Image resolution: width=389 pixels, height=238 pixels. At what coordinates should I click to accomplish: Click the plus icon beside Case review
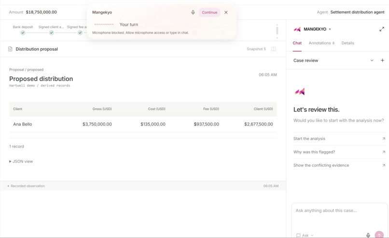pyautogui.click(x=382, y=60)
